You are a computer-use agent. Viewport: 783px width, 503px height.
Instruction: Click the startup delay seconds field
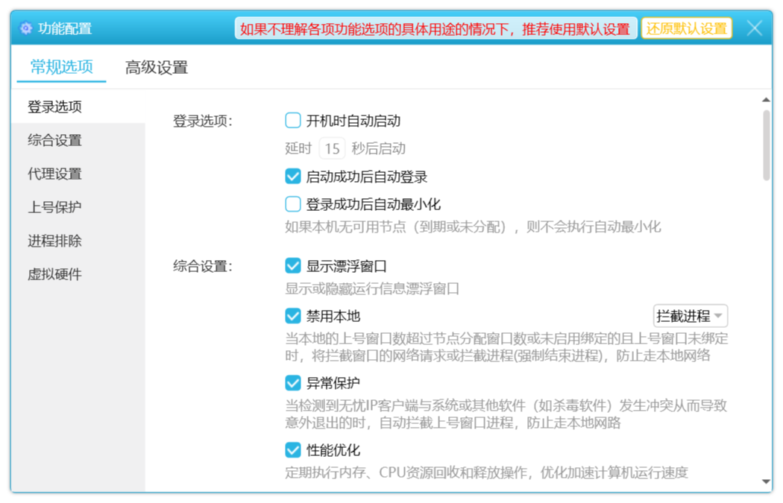[332, 148]
